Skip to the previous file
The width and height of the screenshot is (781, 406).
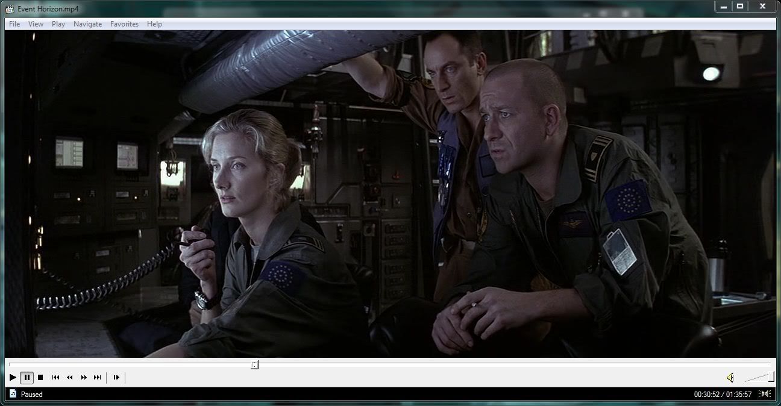pyautogui.click(x=55, y=378)
